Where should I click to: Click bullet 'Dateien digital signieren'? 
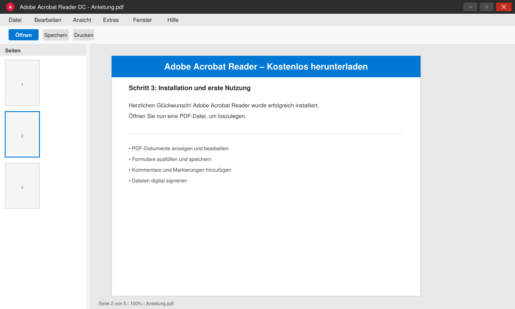point(158,181)
